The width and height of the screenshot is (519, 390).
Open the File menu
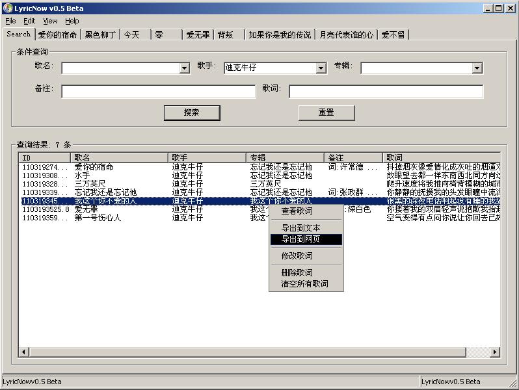tap(10, 21)
